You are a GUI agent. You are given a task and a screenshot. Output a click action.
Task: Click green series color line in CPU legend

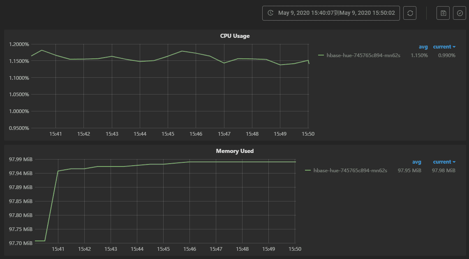click(321, 55)
